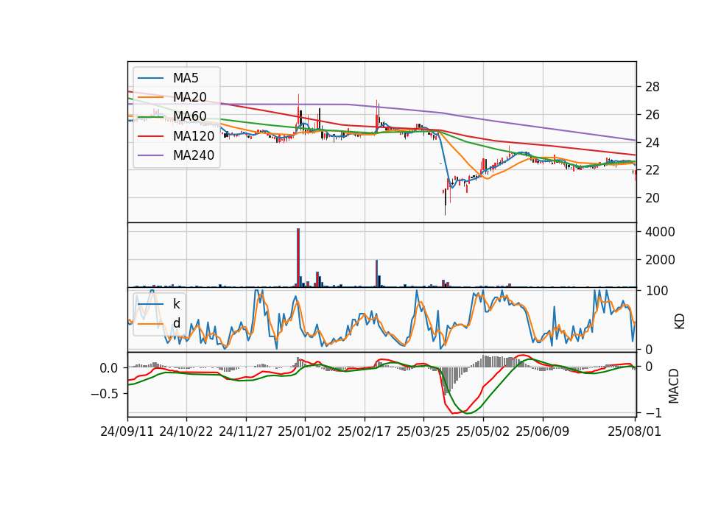Viewport: 707px width, 508px height.
Task: Click the date label 25/01/02
Action: (305, 432)
